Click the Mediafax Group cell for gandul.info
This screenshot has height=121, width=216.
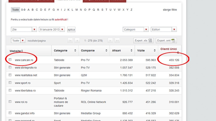pyautogui.click(x=91, y=113)
